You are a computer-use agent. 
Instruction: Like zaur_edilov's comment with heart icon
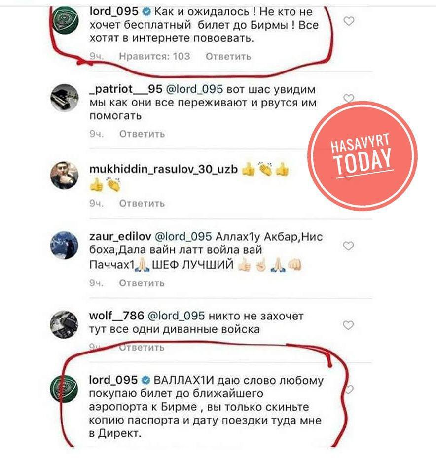[x=348, y=246]
